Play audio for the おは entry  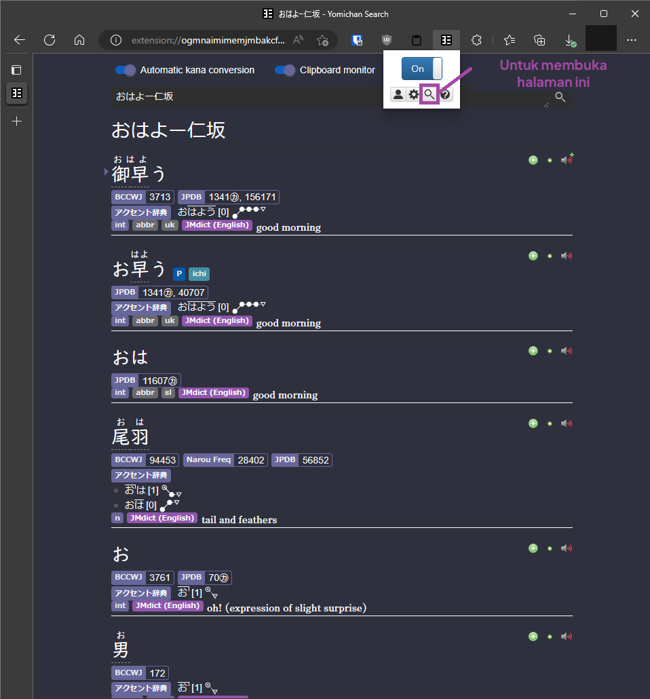tap(566, 351)
